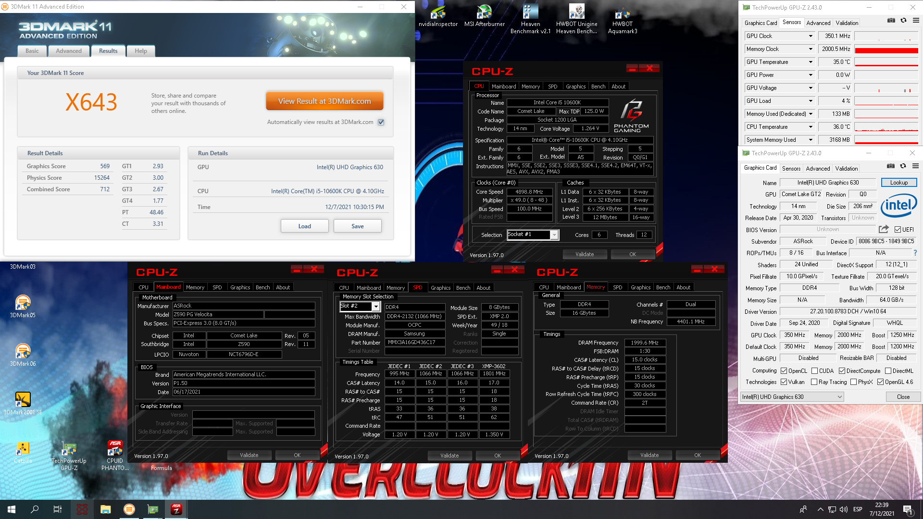Toggle UEFI checkbox in GPU-Z
The height and width of the screenshot is (519, 923).
click(x=898, y=230)
